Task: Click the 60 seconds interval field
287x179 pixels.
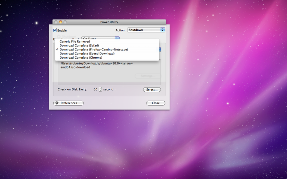Action: (95, 89)
